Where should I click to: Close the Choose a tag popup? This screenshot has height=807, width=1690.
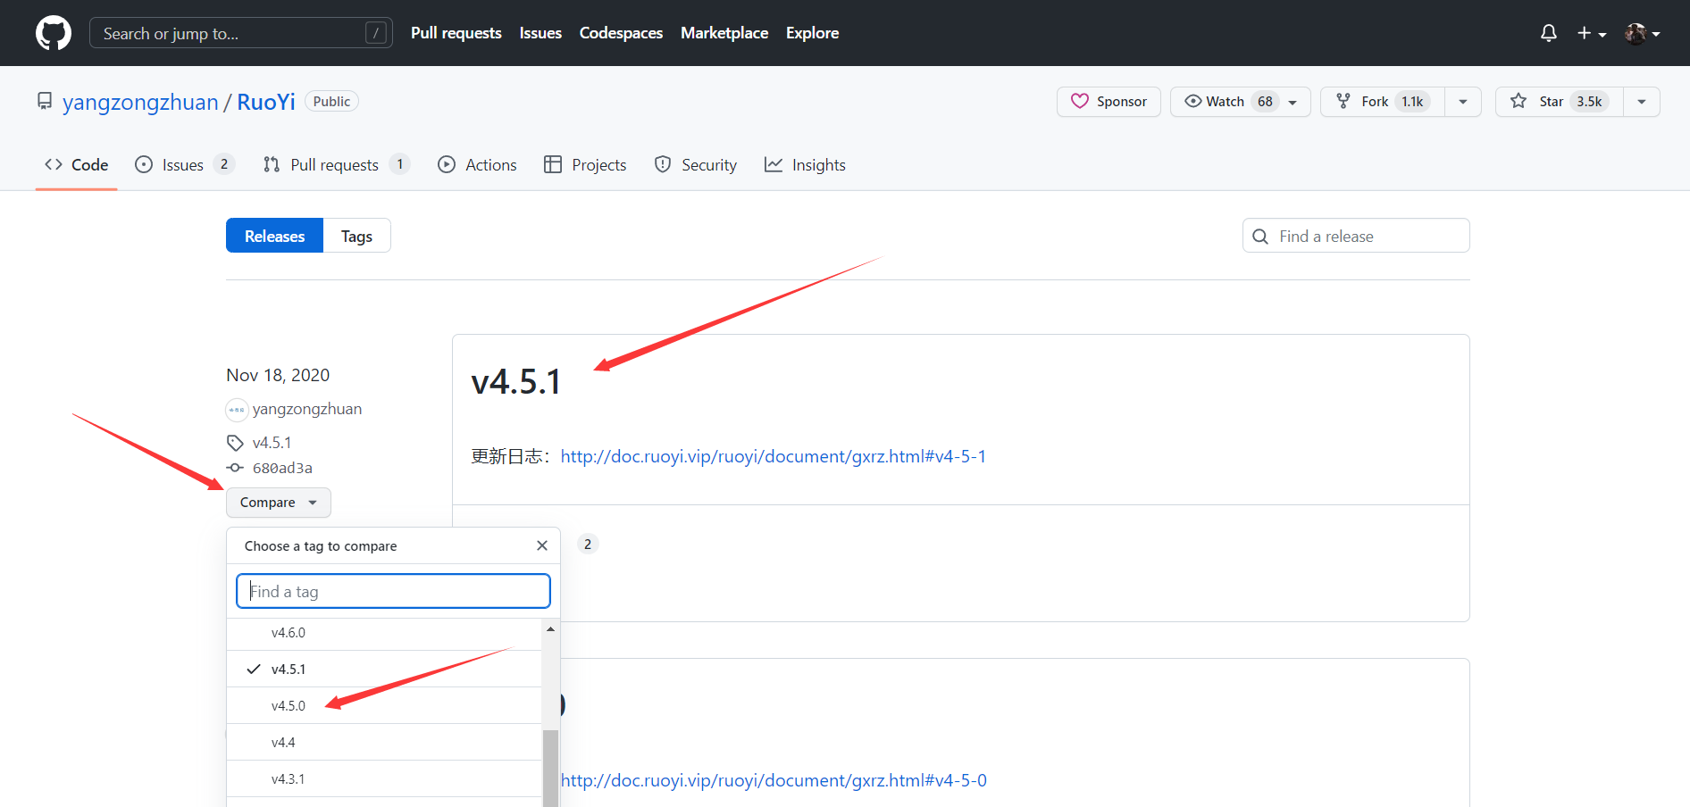pyautogui.click(x=542, y=545)
